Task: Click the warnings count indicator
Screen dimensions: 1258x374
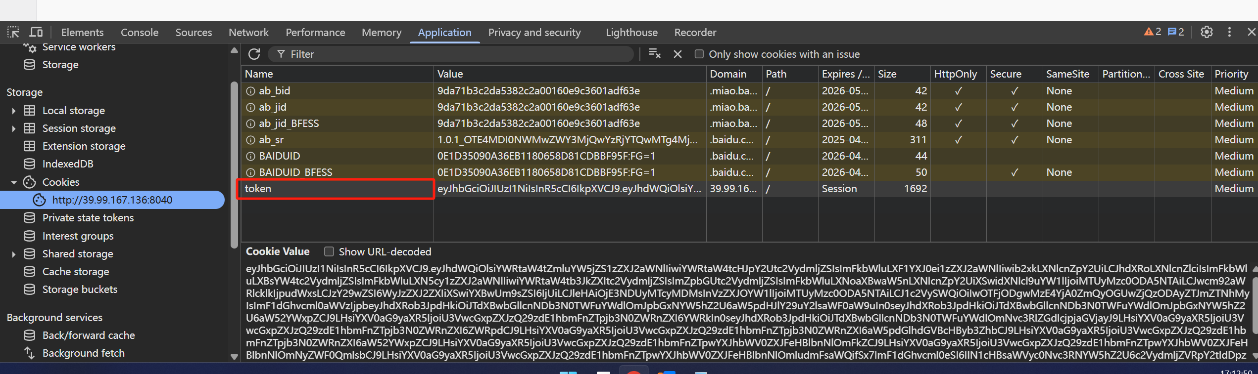Action: [1153, 32]
